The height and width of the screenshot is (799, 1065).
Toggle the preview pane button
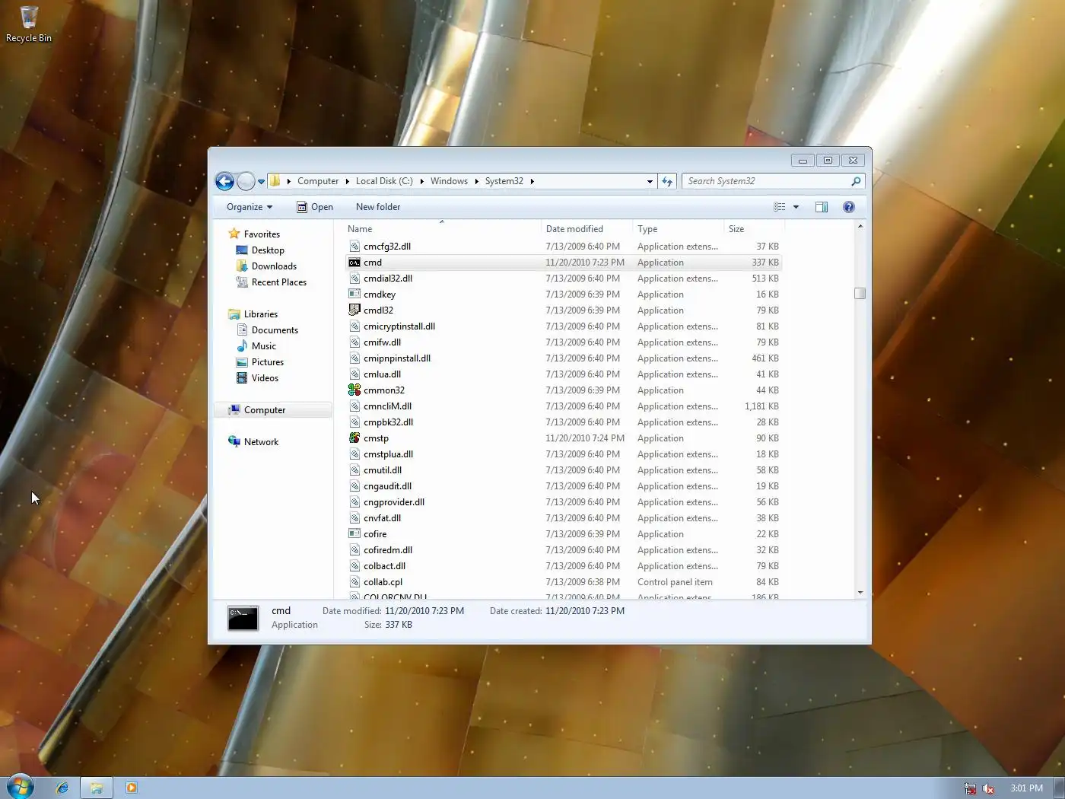[822, 207]
